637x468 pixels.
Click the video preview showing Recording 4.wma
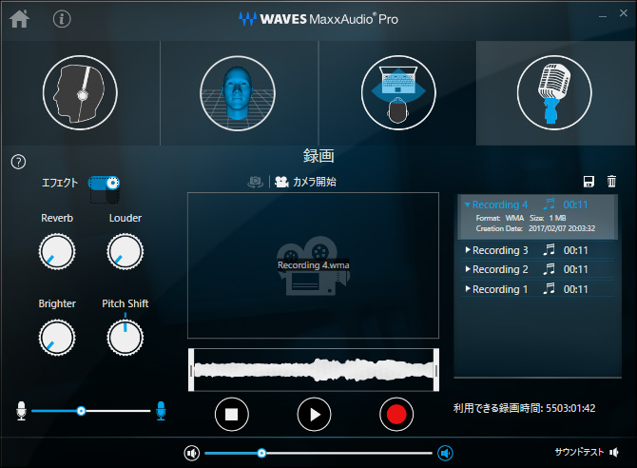(x=313, y=265)
